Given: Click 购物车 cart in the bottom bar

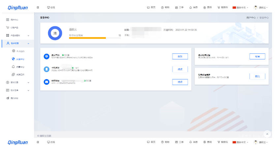Looking at the screenshot, I should pyautogui.click(x=223, y=142).
